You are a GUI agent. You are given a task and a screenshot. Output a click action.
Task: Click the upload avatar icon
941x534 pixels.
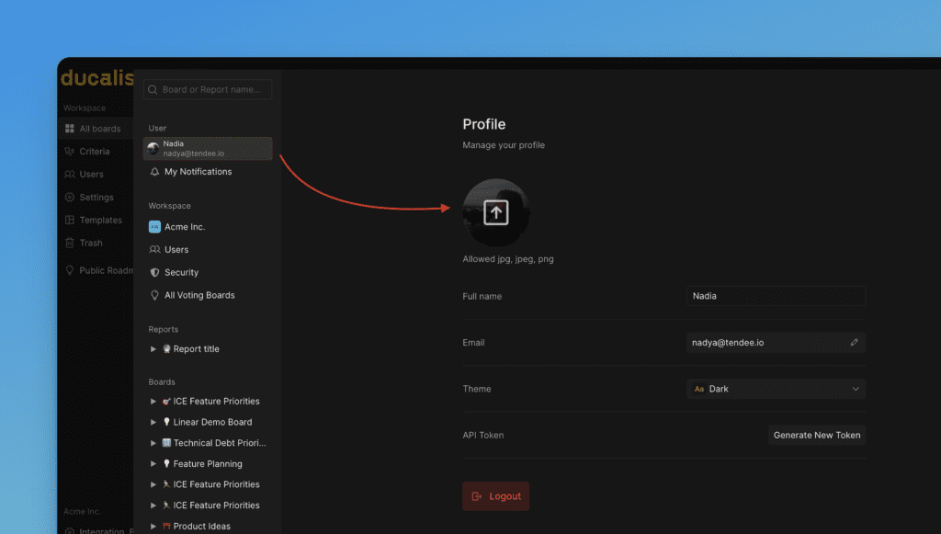(x=495, y=213)
